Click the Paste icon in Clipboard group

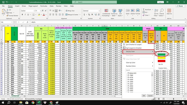4,11
